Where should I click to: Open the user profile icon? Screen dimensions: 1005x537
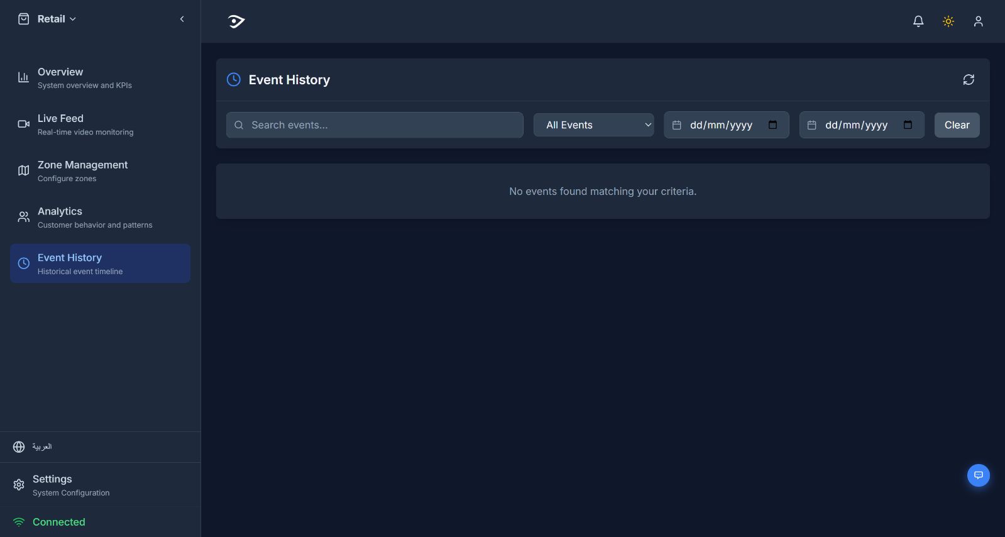[978, 21]
